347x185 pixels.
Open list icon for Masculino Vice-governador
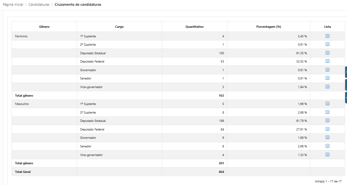click(327, 155)
